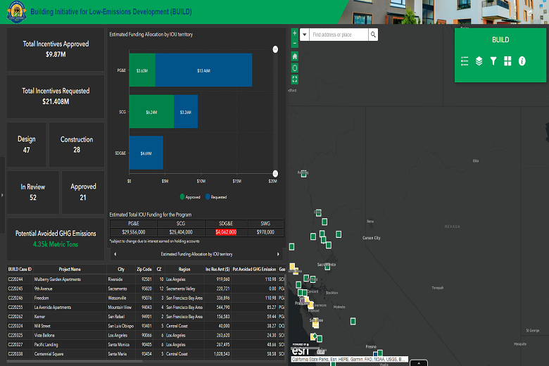Click the green project marker east of Modesto

tap(353, 321)
